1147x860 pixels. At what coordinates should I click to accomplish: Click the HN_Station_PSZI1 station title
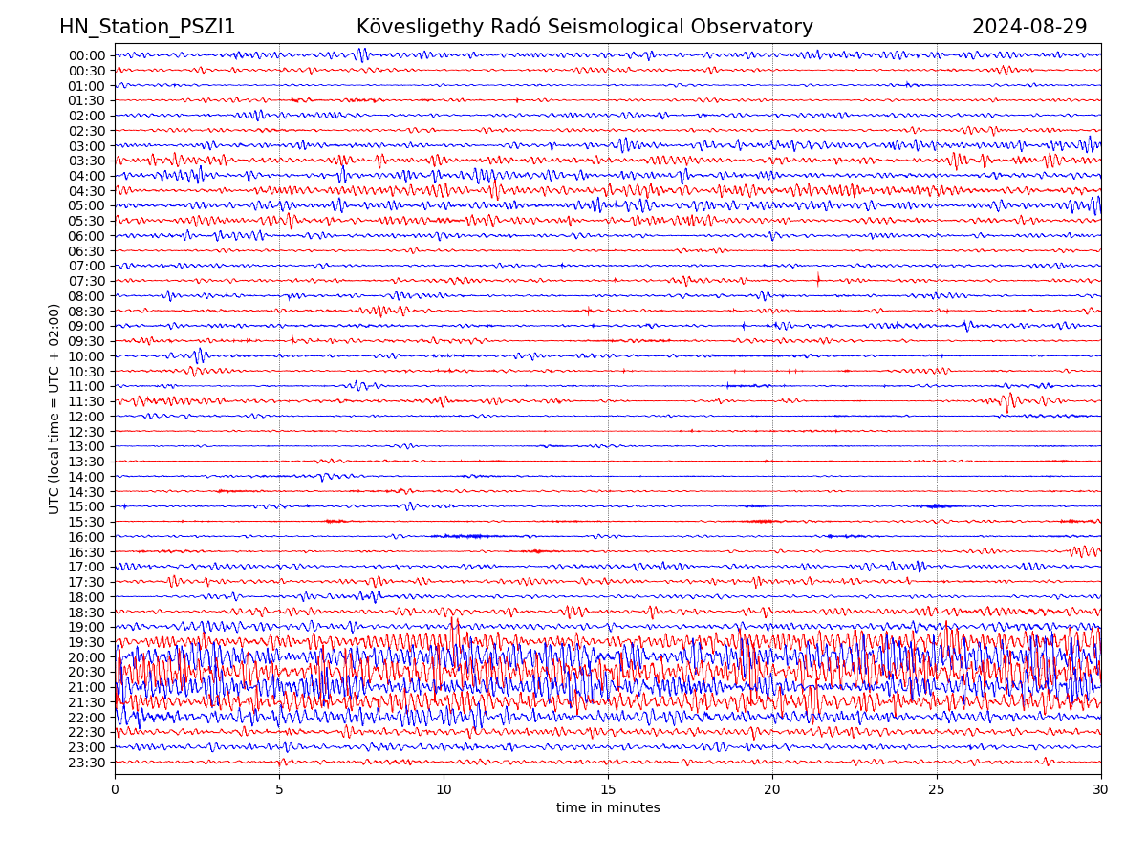pyautogui.click(x=147, y=28)
